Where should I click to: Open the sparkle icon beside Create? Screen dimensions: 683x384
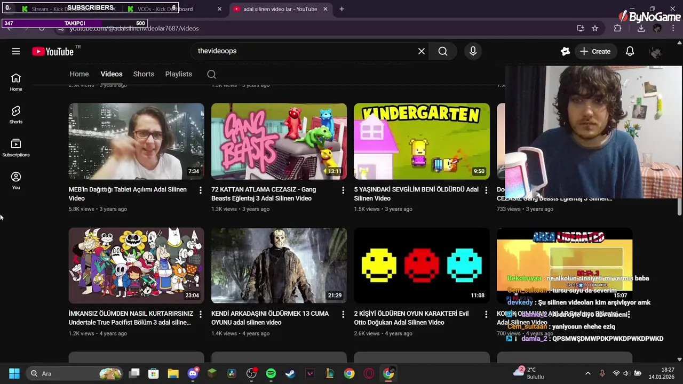[x=565, y=51]
